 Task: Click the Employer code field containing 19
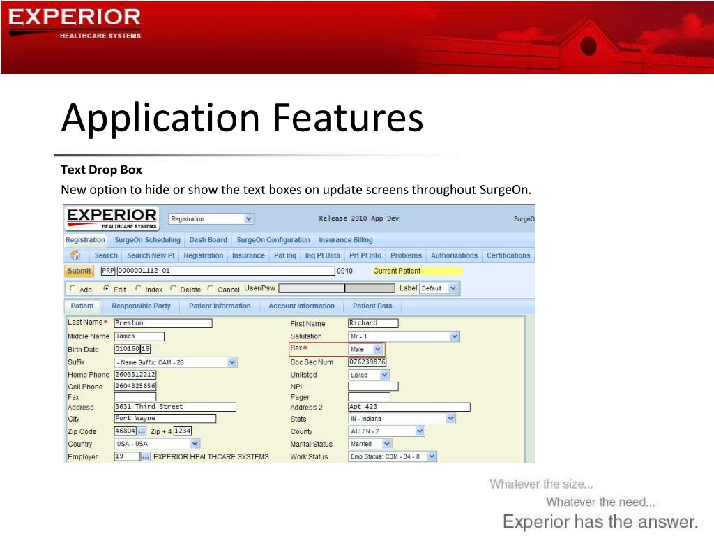pos(127,456)
